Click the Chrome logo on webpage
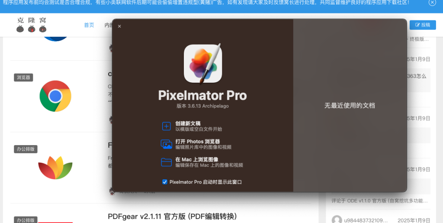443x223 pixels. coord(55,96)
